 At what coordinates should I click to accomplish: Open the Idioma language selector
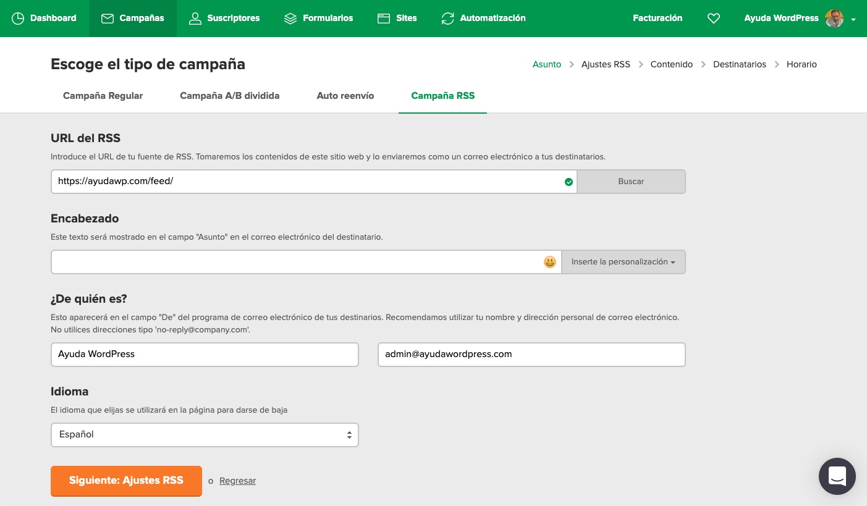(205, 435)
